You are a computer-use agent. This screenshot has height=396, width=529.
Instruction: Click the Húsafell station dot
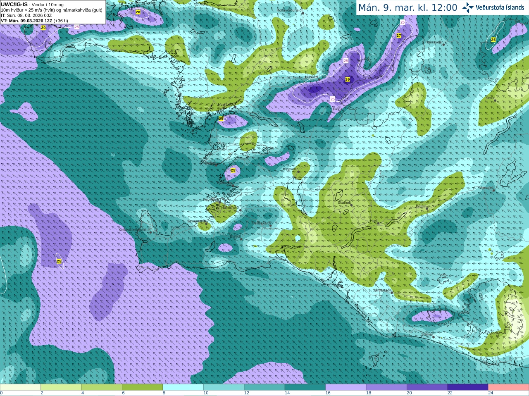(319, 79)
